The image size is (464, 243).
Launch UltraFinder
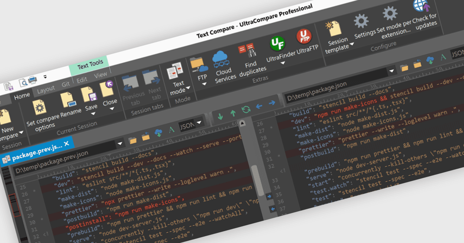pyautogui.click(x=277, y=43)
